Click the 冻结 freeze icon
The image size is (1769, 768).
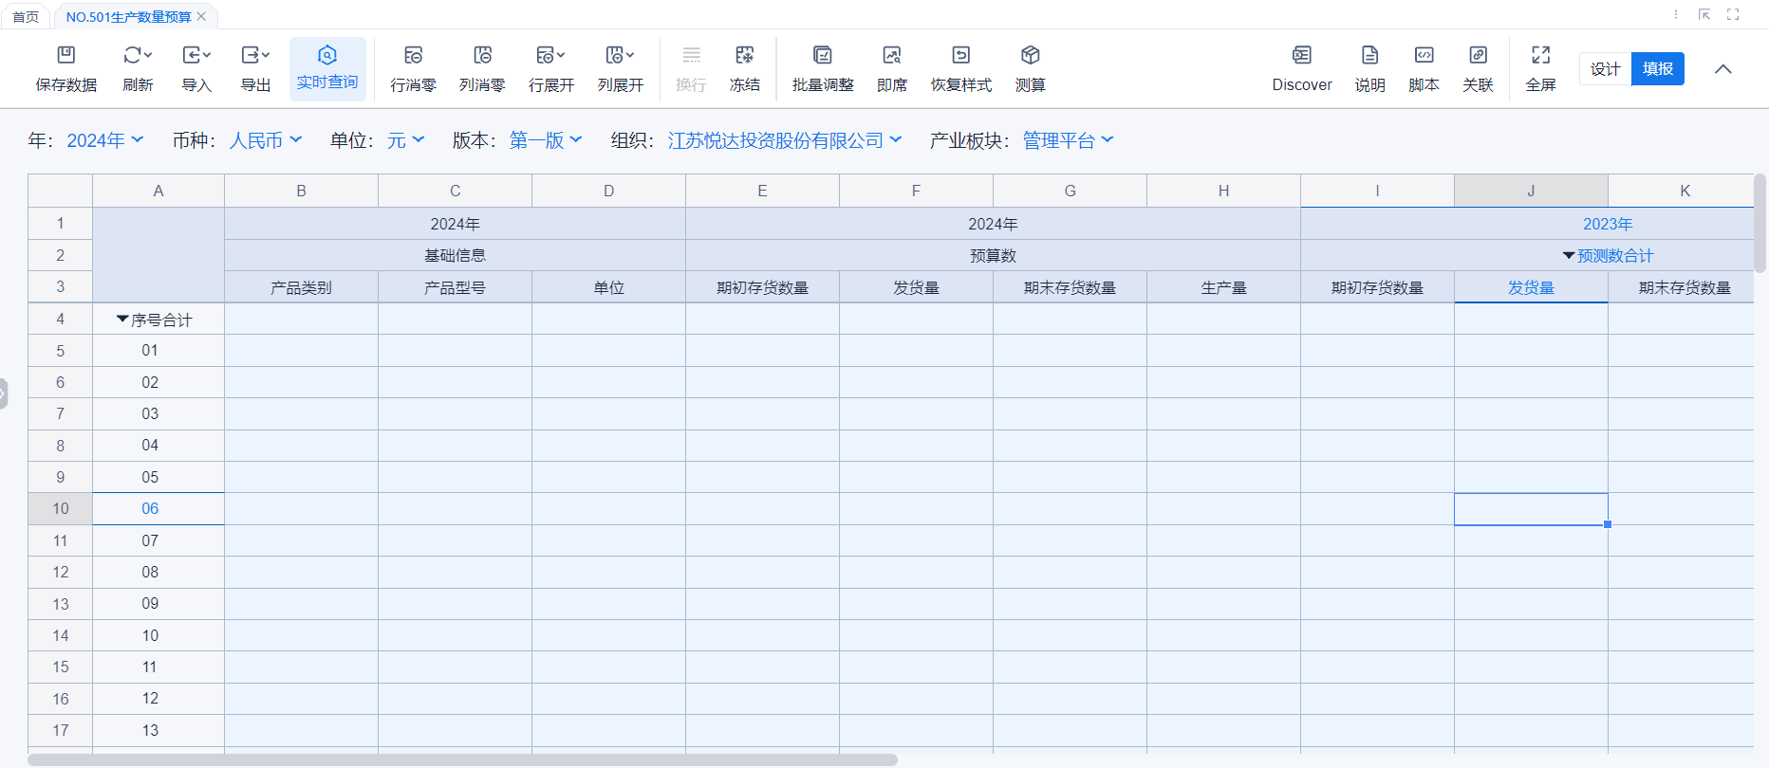(x=744, y=56)
